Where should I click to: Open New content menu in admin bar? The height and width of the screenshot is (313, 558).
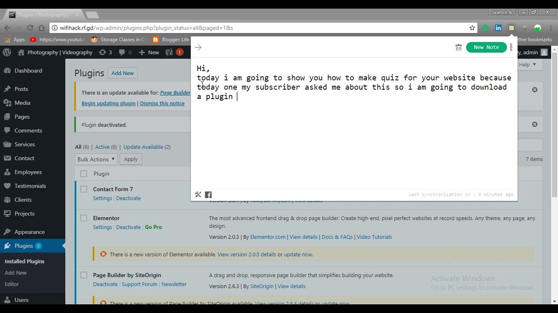(x=149, y=52)
